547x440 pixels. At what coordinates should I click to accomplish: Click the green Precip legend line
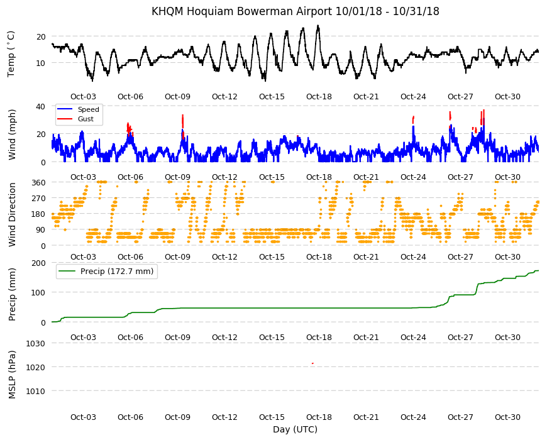[67, 272]
